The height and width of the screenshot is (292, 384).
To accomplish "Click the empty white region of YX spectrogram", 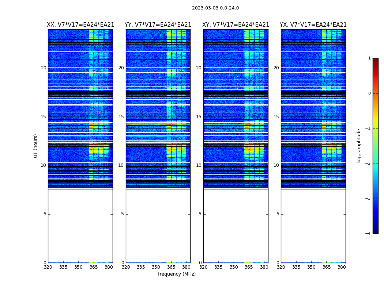I will pos(313,226).
